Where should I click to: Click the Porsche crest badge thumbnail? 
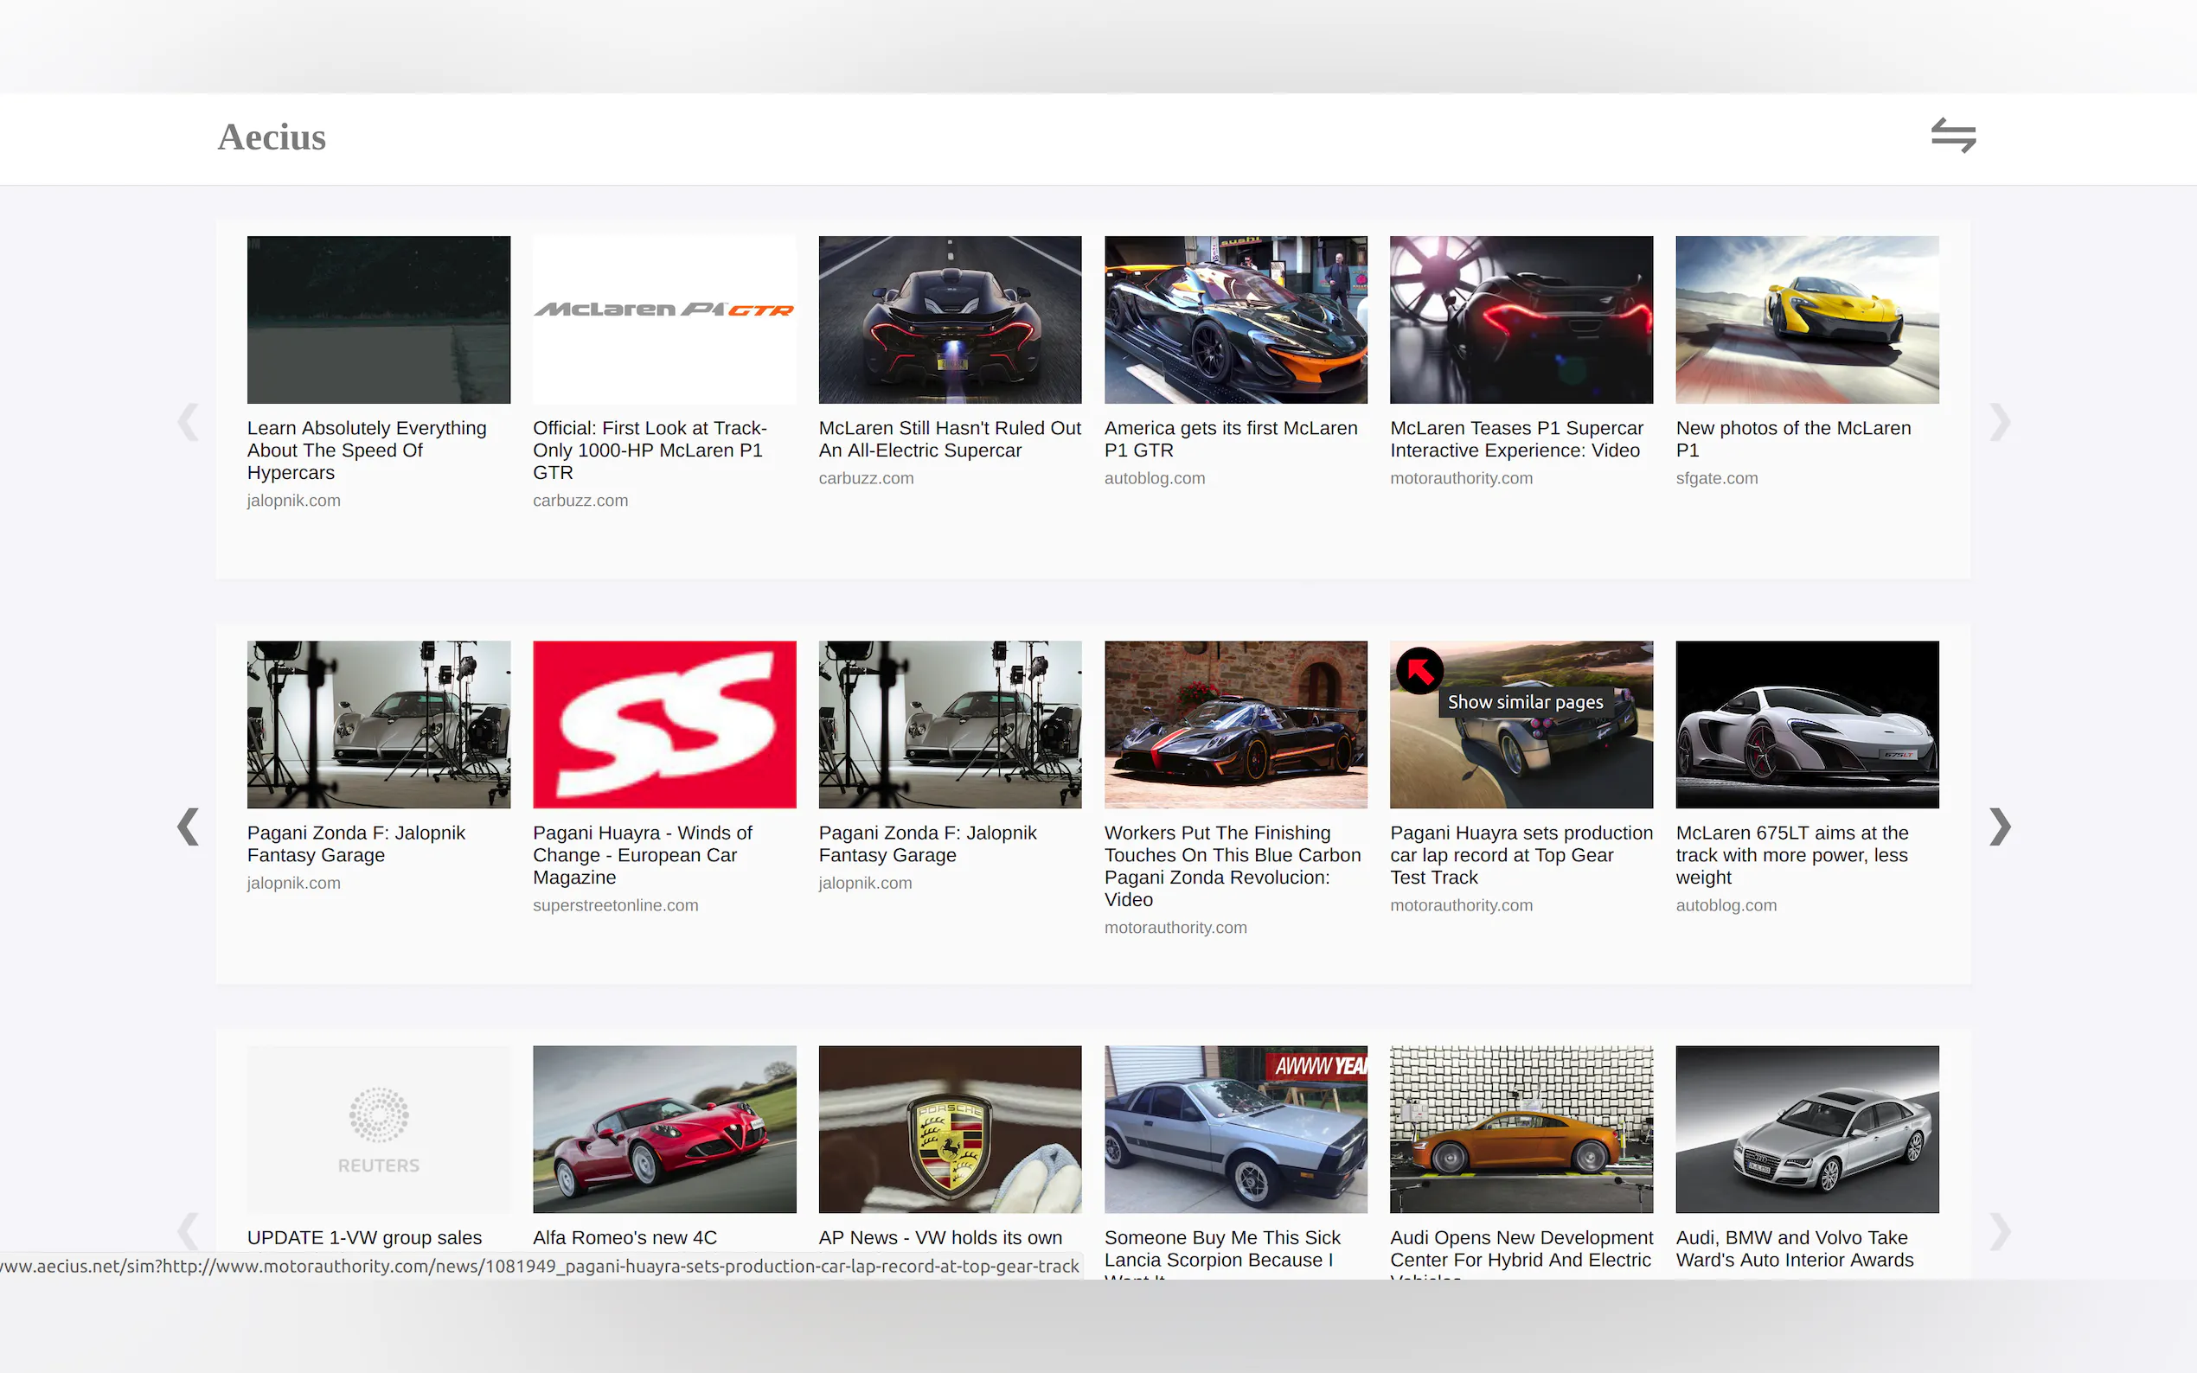coord(950,1130)
